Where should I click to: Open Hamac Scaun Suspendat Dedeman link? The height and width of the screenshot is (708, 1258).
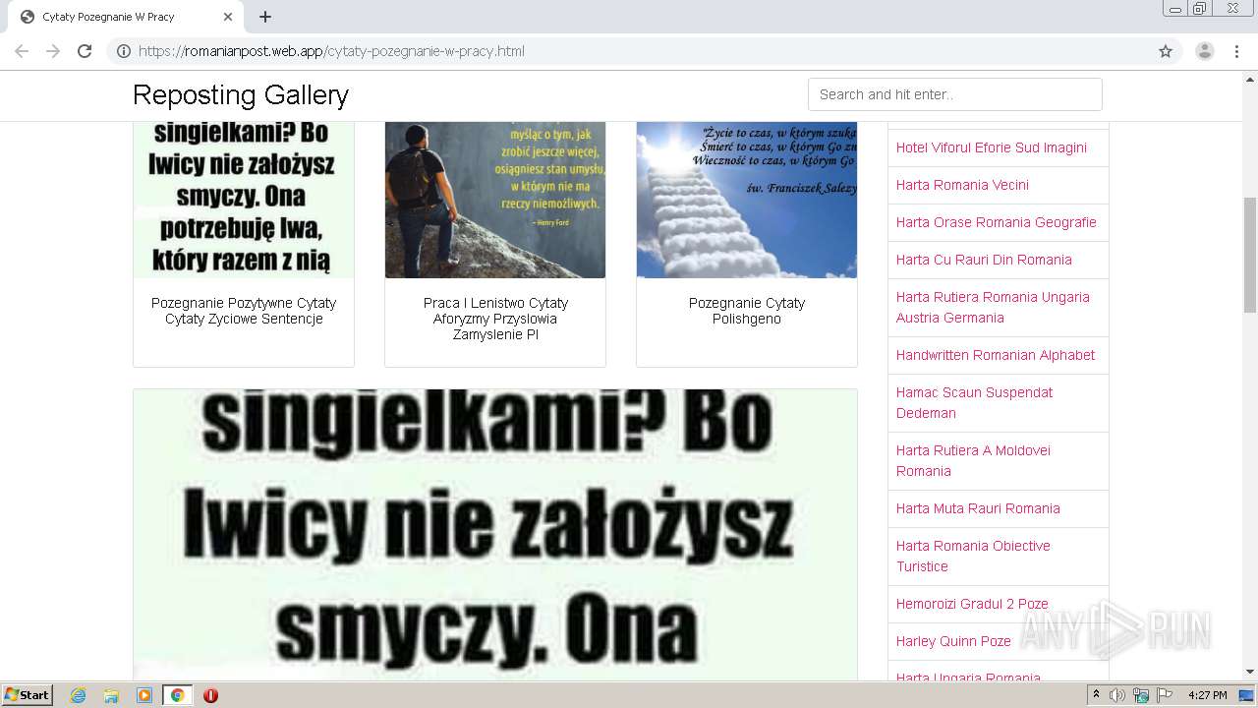pyautogui.click(x=974, y=402)
